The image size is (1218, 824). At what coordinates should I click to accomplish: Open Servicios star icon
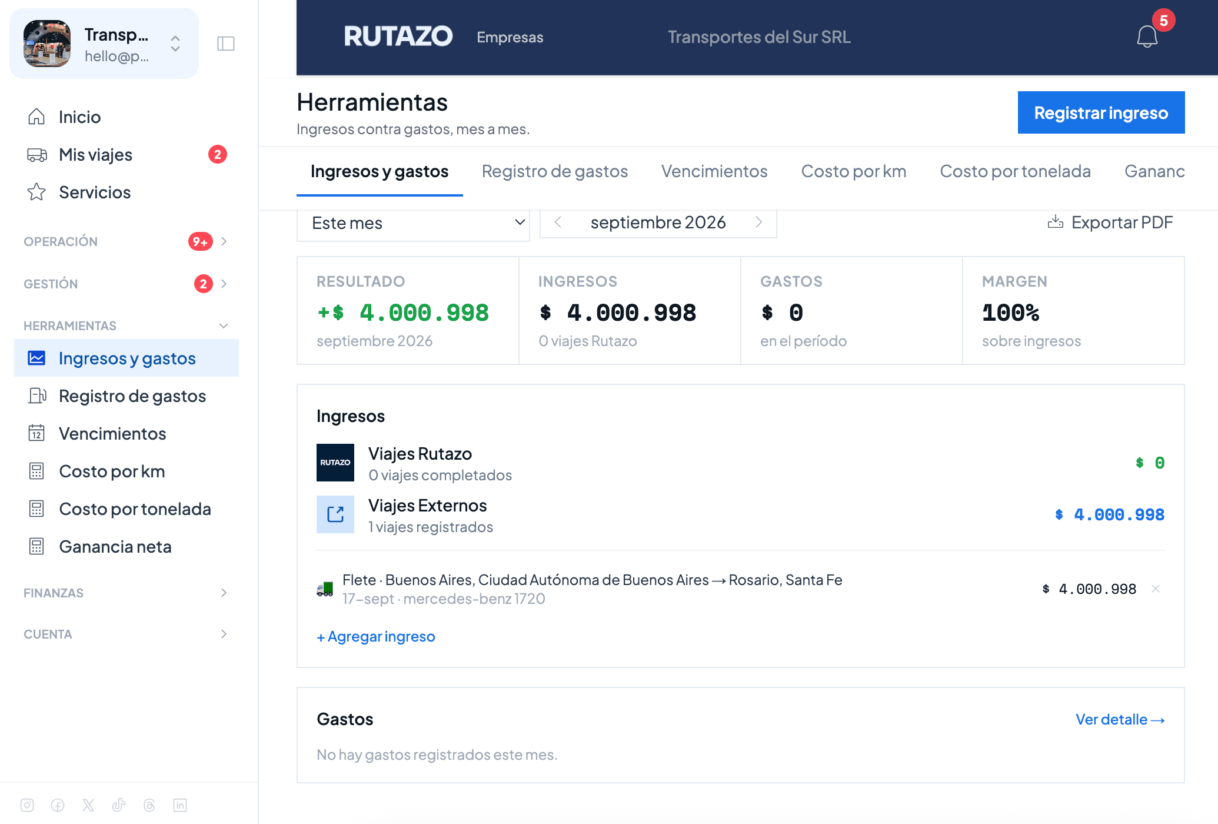tap(36, 192)
